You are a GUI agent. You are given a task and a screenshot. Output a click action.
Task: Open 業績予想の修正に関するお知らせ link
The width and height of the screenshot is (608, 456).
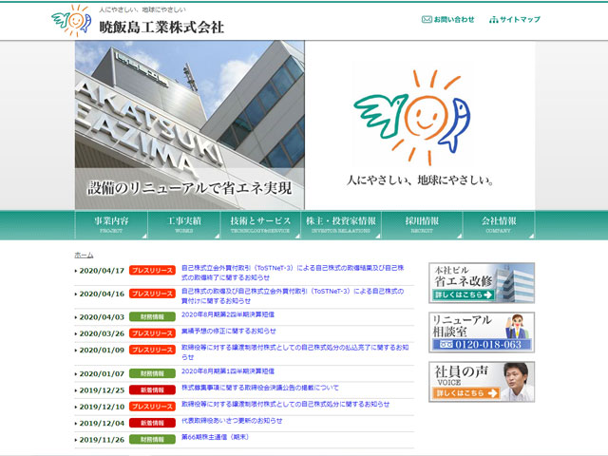(232, 331)
